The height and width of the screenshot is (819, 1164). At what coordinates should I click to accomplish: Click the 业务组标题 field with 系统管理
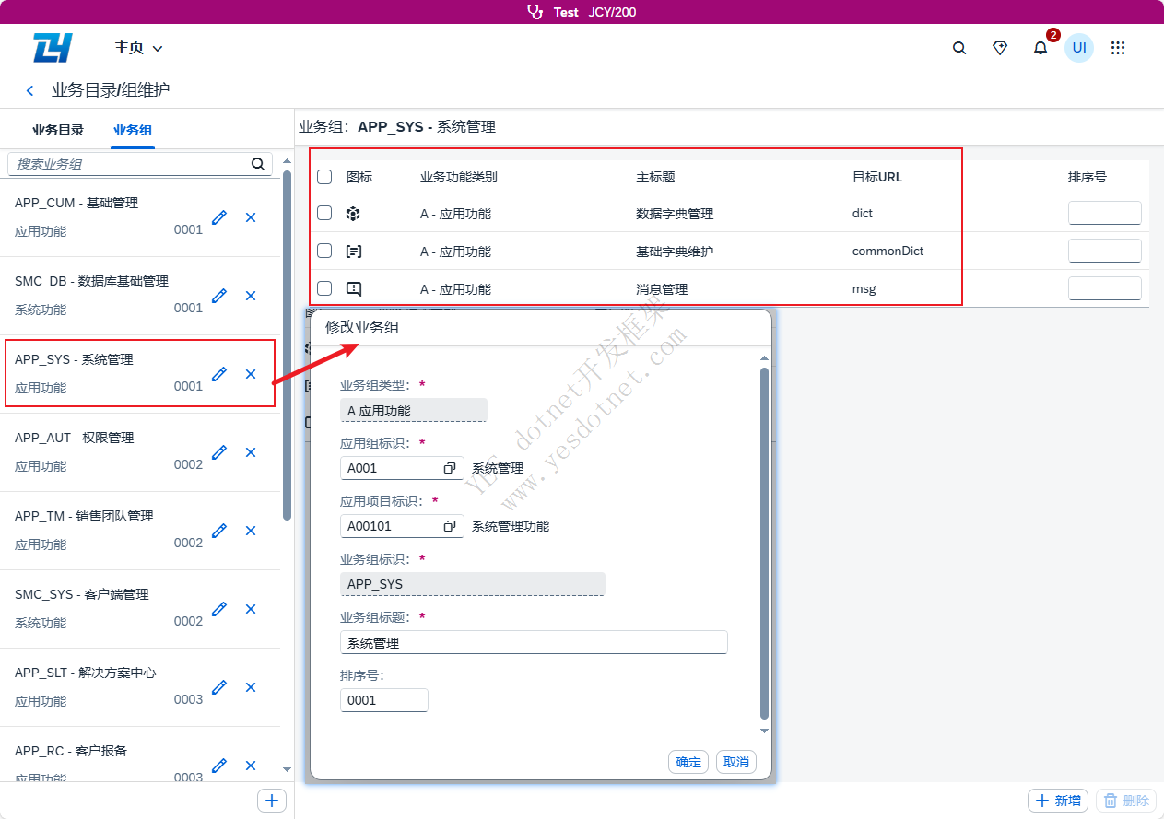(x=534, y=643)
